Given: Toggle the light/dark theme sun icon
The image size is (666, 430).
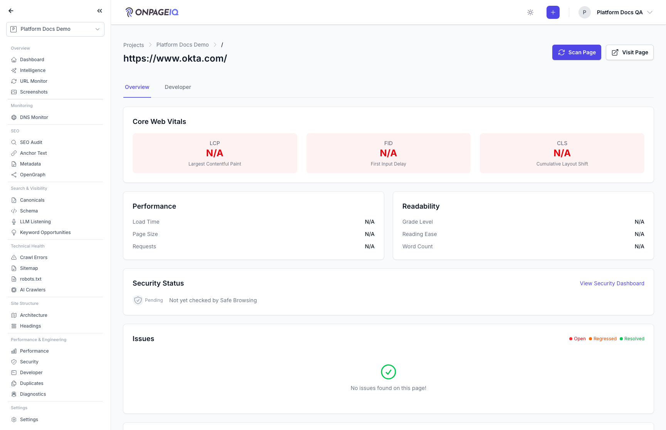Looking at the screenshot, I should click(x=530, y=12).
